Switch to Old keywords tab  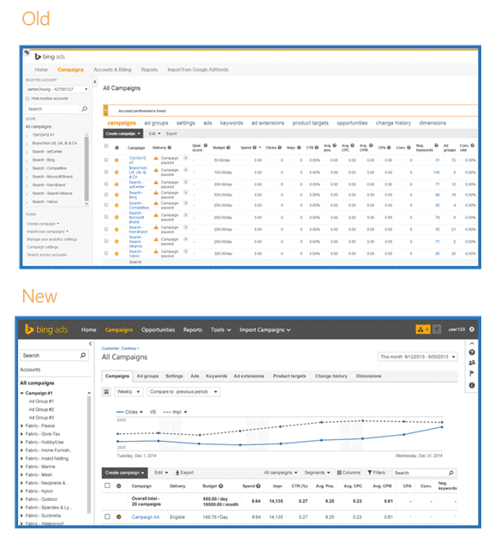coord(231,123)
